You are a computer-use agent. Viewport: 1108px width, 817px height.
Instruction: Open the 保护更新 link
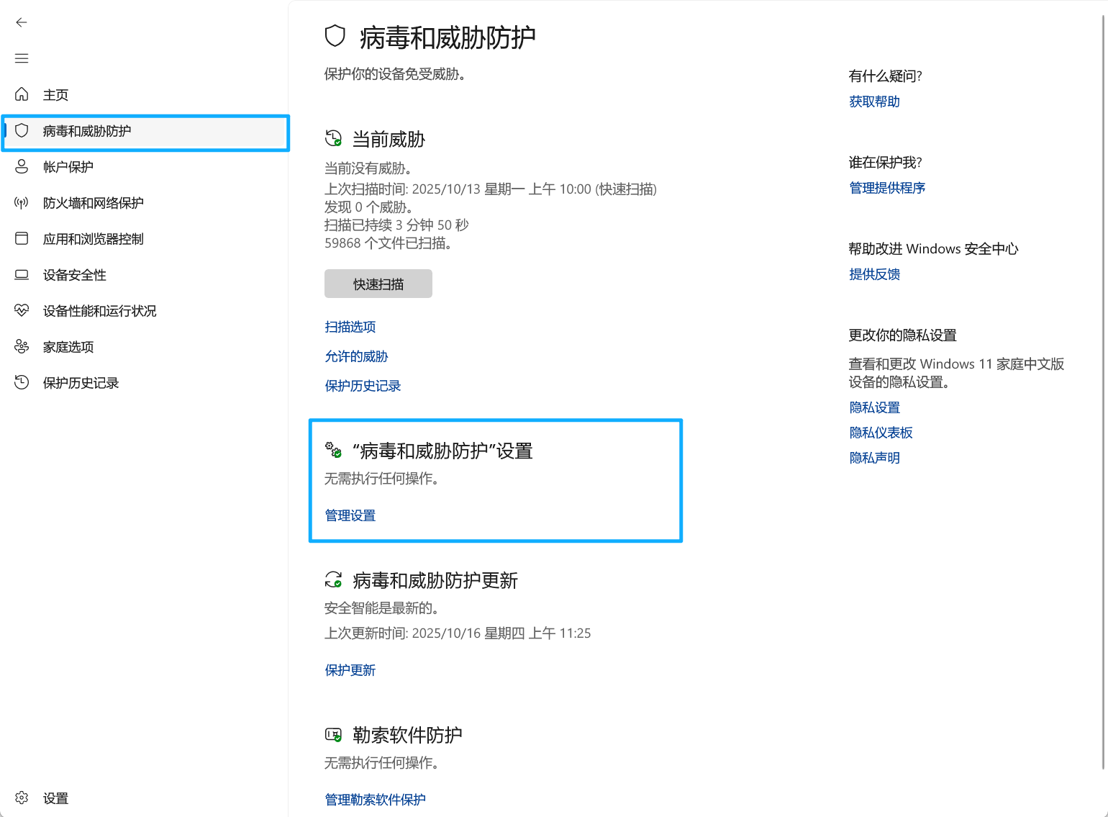pyautogui.click(x=350, y=670)
